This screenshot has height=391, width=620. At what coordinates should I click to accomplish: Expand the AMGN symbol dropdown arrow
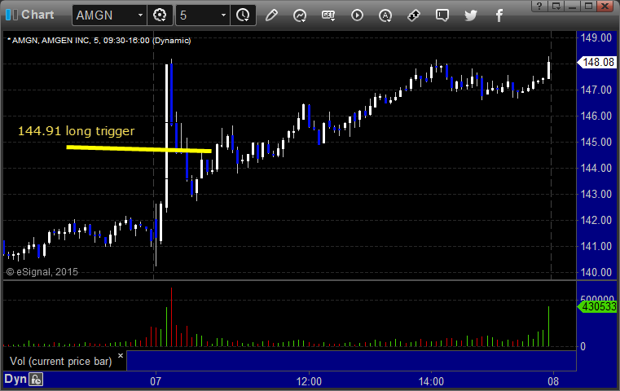(140, 15)
